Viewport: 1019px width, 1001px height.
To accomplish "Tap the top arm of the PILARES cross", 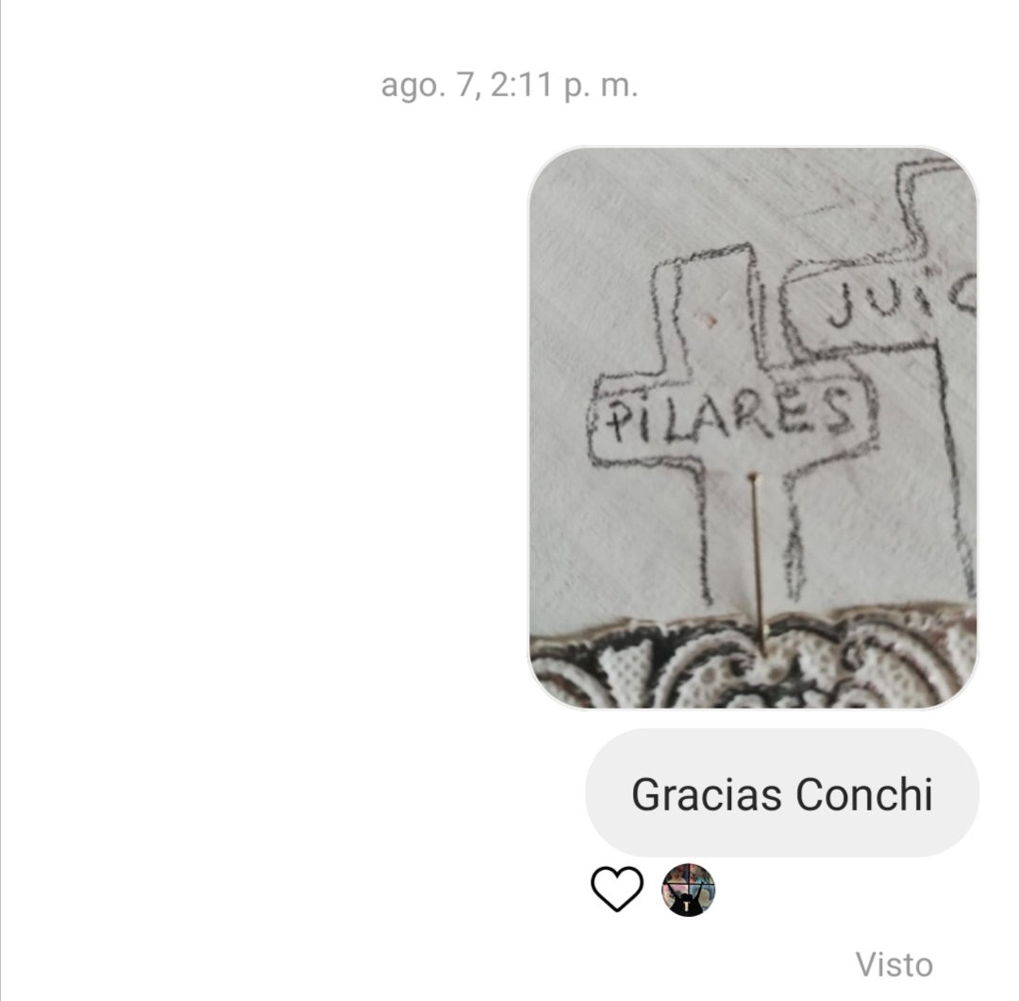I will coord(711,312).
